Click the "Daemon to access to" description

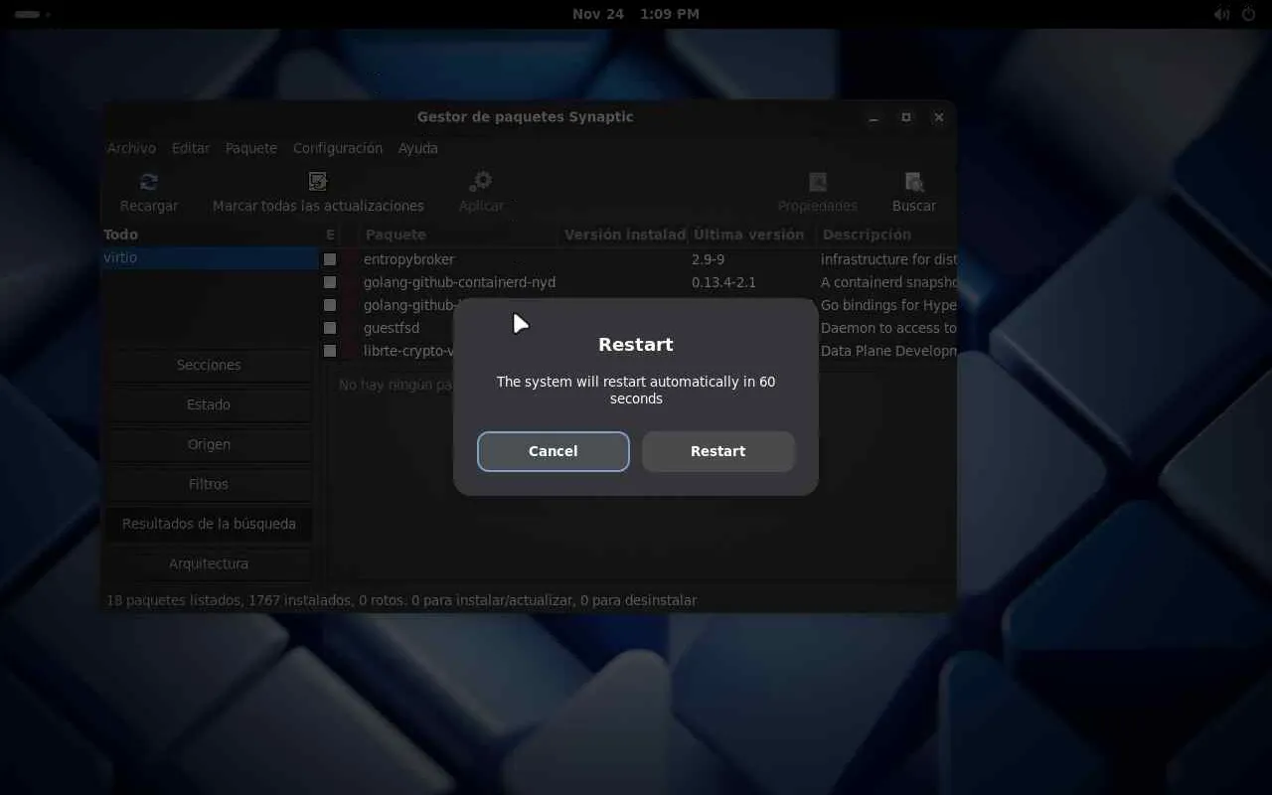pyautogui.click(x=888, y=328)
